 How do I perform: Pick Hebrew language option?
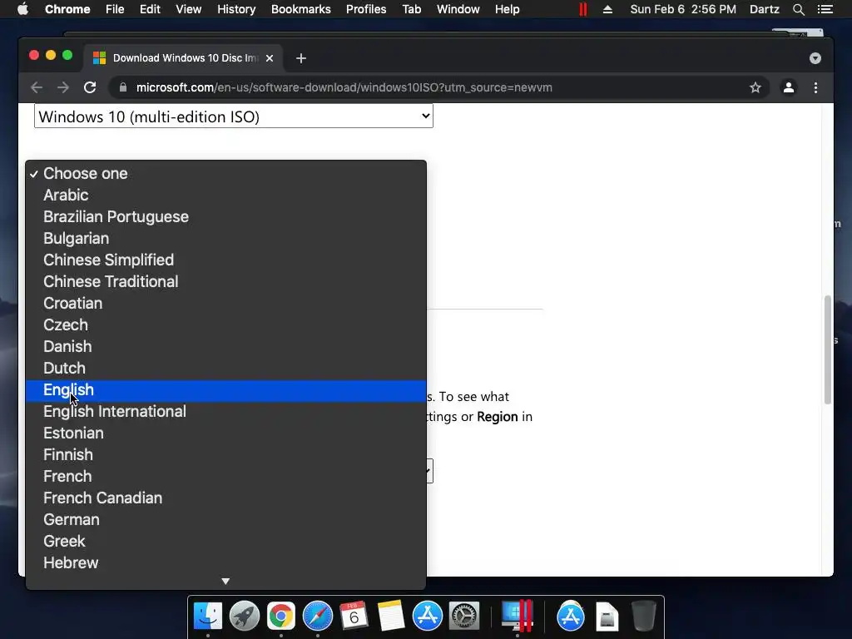[x=225, y=563]
